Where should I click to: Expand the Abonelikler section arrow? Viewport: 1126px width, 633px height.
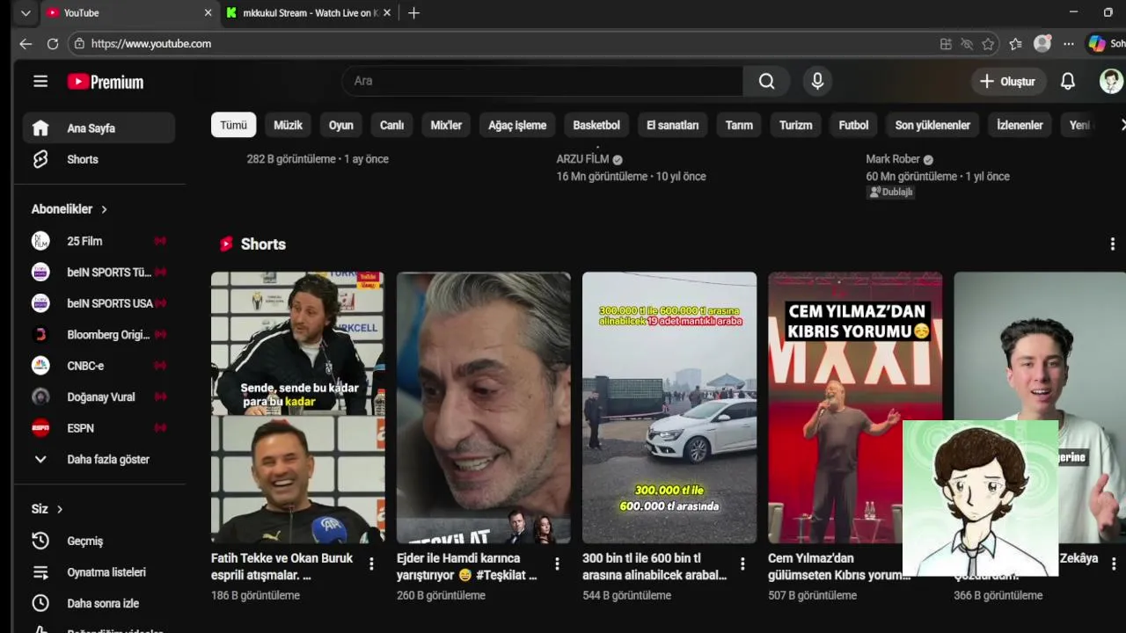(104, 209)
